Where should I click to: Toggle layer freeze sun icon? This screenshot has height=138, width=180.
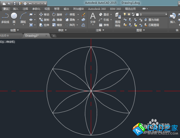pyautogui.click(x=129, y=14)
